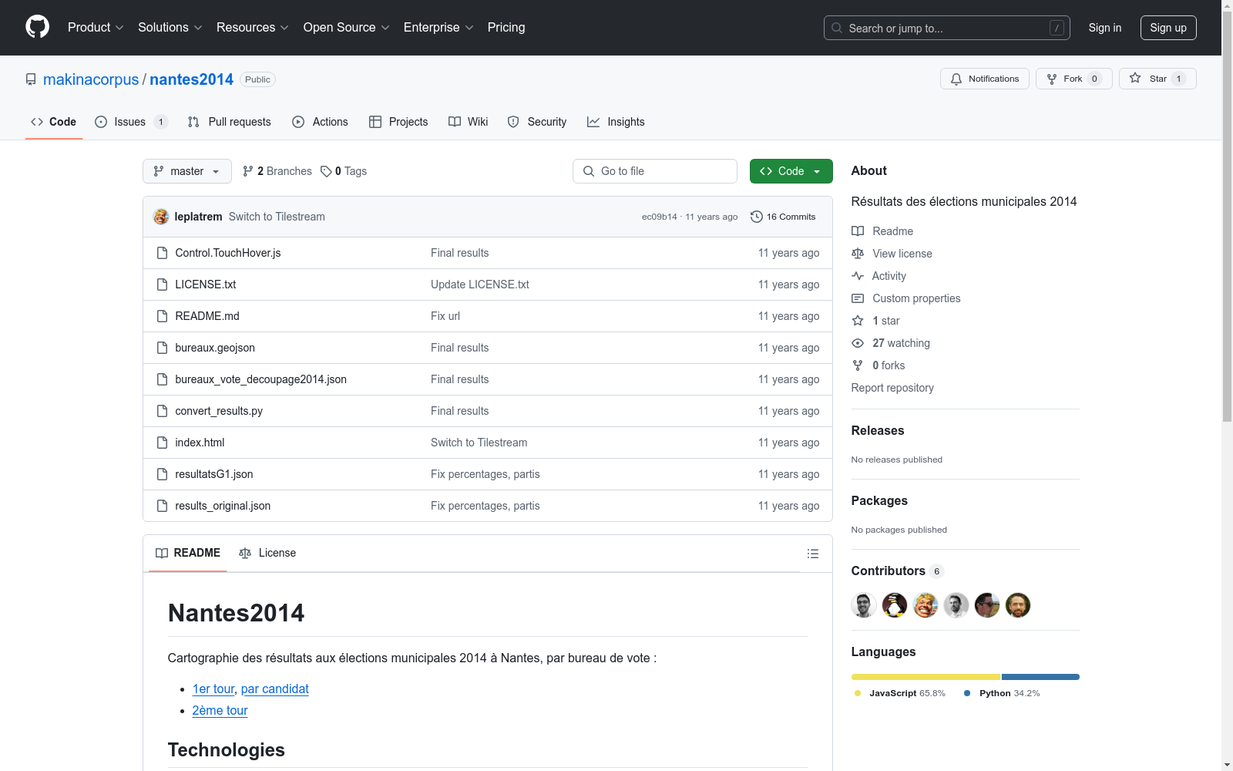Click the search magnifier icon in header
Image resolution: width=1233 pixels, height=771 pixels.
(x=837, y=28)
